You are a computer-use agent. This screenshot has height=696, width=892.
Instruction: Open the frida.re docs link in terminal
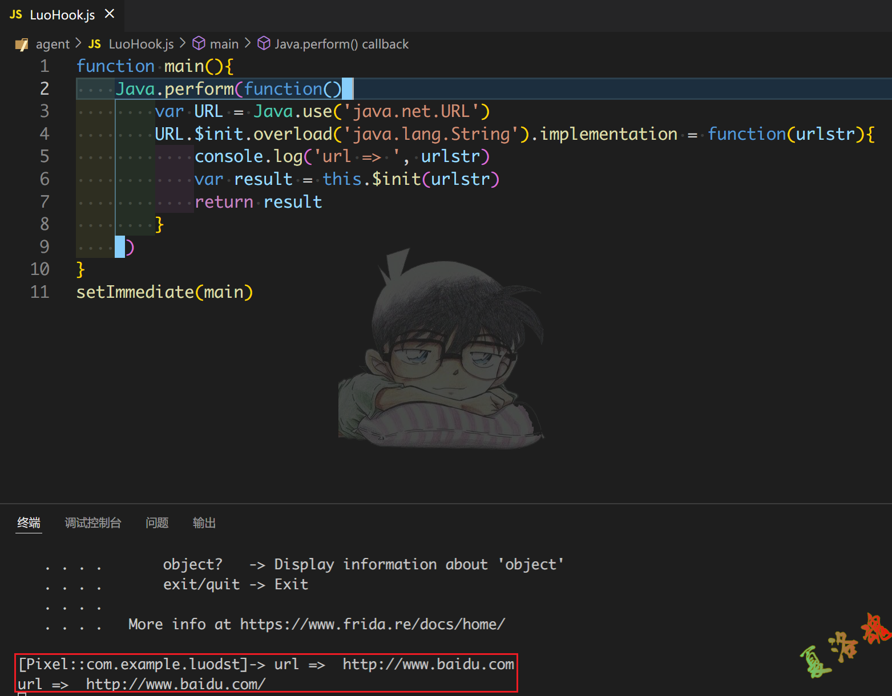pos(373,624)
